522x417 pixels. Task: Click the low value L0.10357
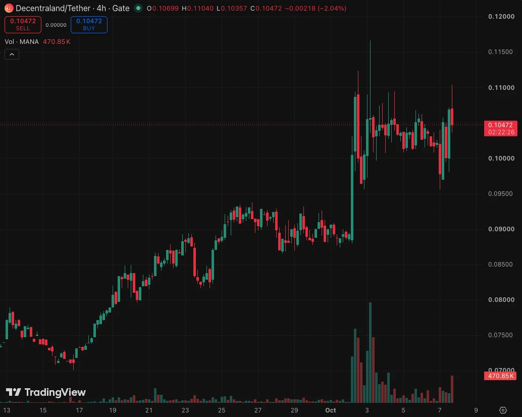[x=232, y=8]
